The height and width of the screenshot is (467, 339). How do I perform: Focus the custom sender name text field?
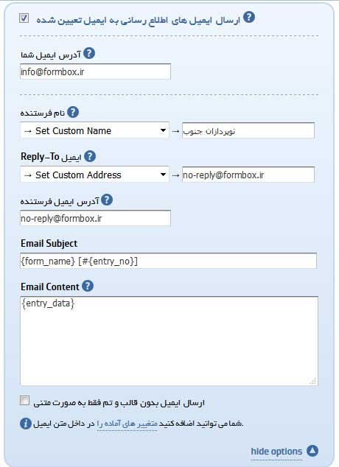[248, 130]
